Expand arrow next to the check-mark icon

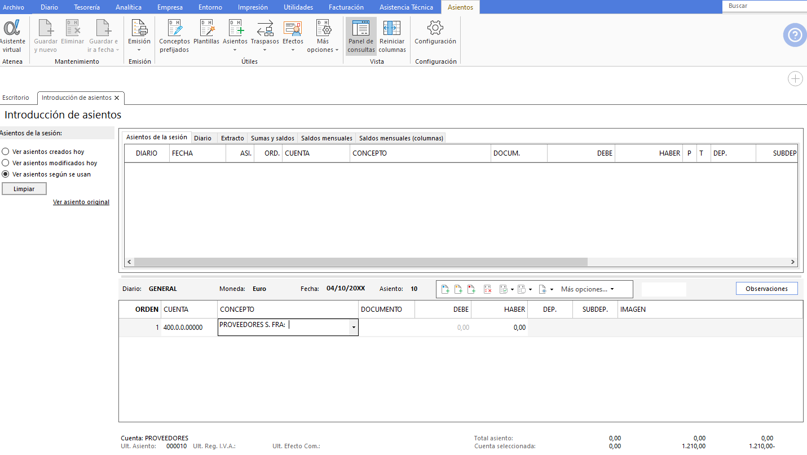click(x=512, y=290)
